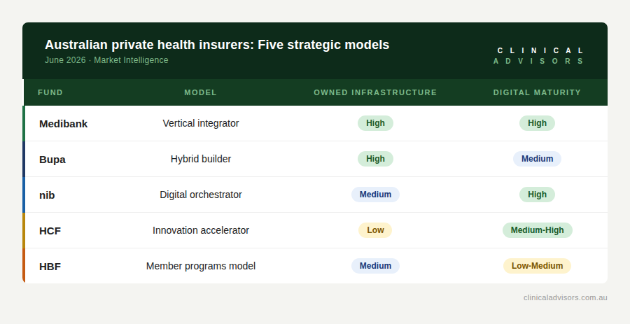630x324 pixels.
Task: Click the OWNED INFRASTRUCTURE column header
Action: click(x=375, y=92)
